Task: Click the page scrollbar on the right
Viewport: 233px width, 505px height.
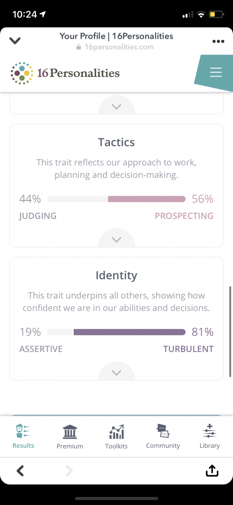Action: [230, 331]
